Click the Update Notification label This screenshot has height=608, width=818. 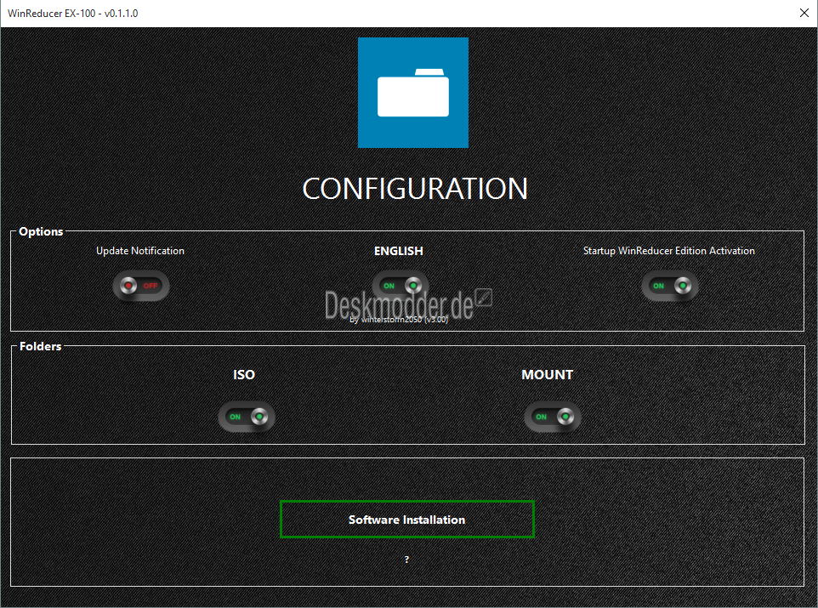[x=140, y=251]
